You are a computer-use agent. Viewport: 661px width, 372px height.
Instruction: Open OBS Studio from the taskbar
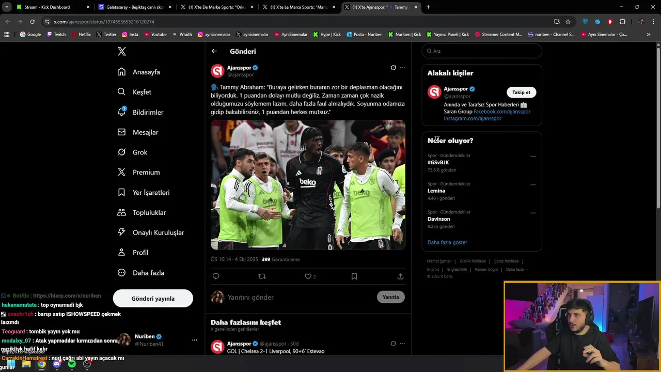(x=87, y=364)
